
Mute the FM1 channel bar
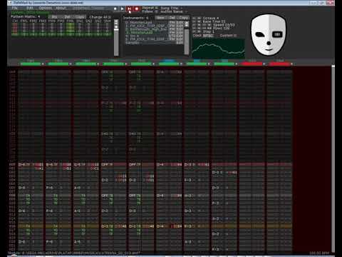[31, 64]
